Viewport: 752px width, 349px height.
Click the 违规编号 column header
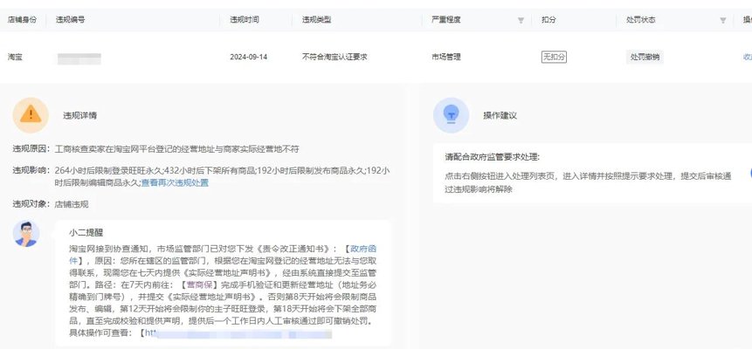point(71,20)
